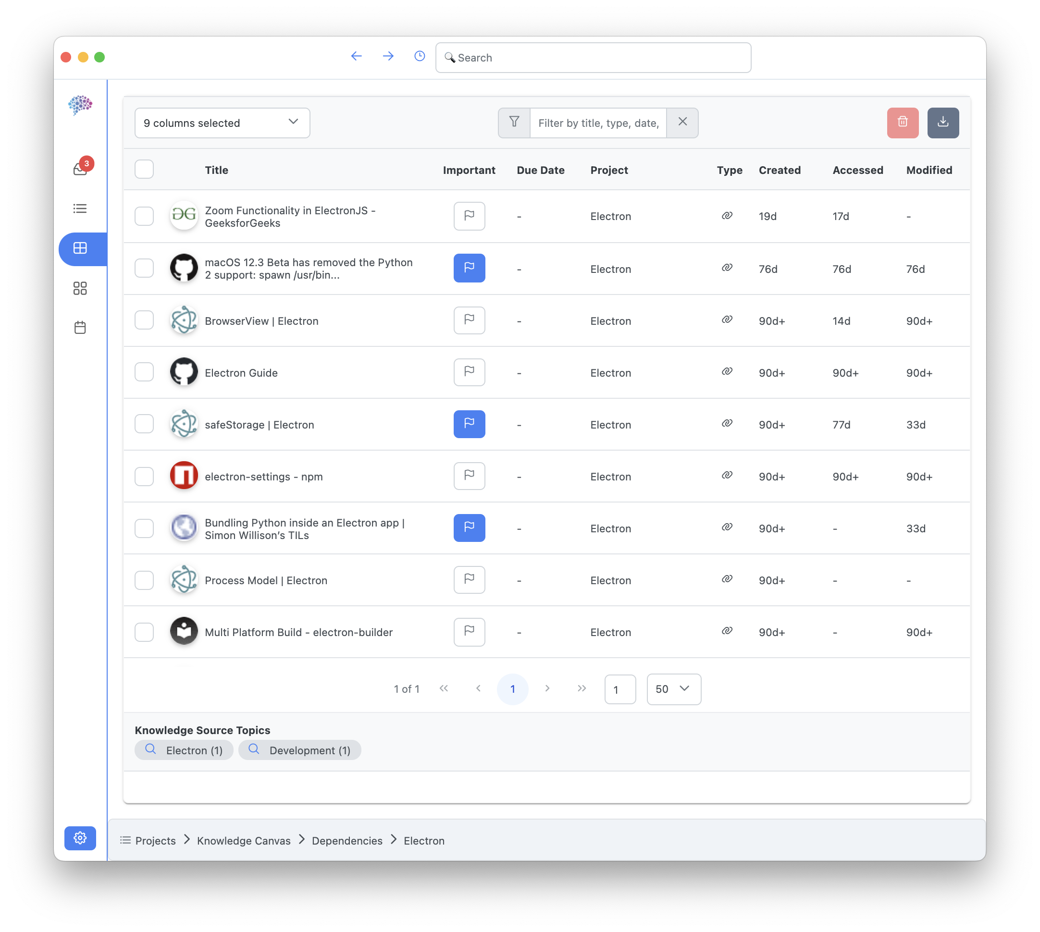Navigate back with left arrow

pos(356,56)
